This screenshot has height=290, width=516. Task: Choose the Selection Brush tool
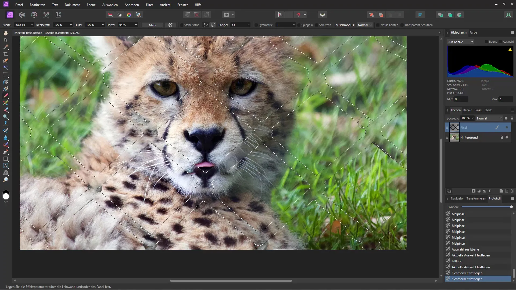[x=6, y=61]
